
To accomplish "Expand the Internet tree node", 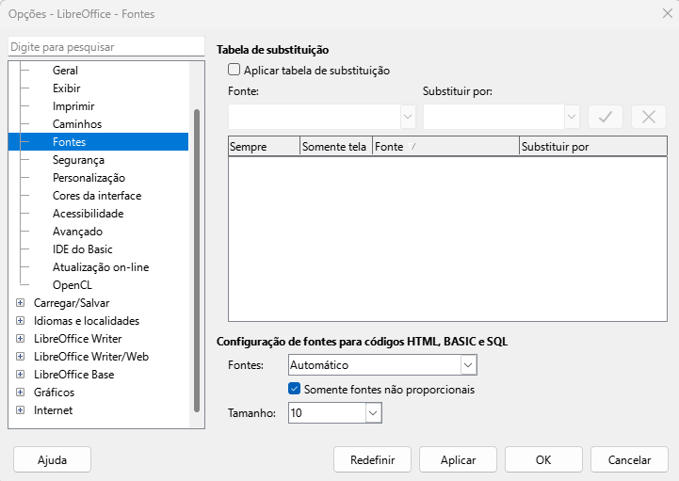I will tap(20, 410).
